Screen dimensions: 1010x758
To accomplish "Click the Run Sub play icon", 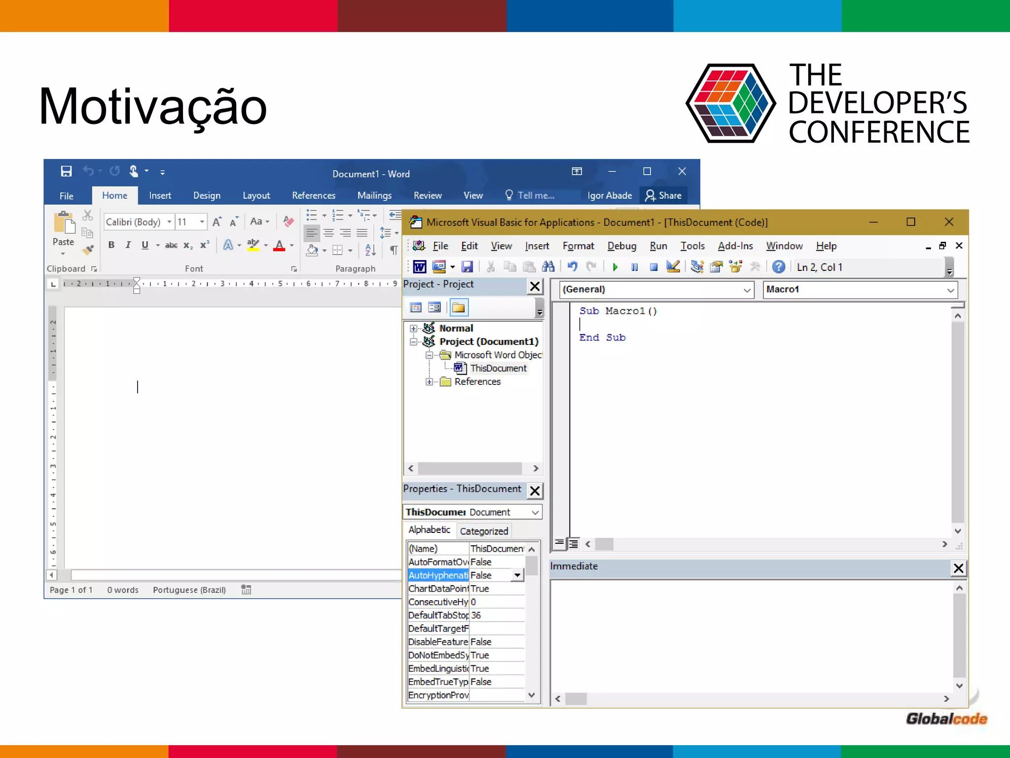I will click(x=615, y=267).
